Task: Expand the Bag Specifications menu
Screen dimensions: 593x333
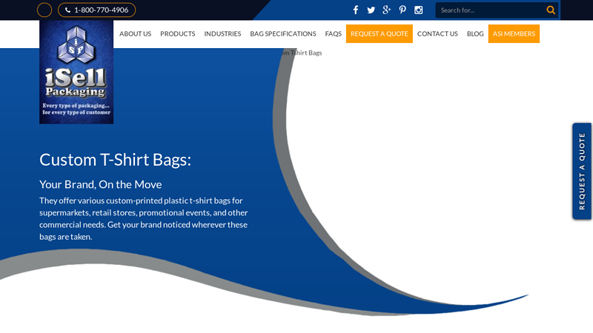Action: tap(282, 34)
